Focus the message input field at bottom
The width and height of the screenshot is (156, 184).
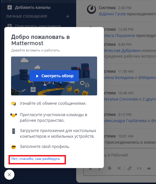[119, 155]
